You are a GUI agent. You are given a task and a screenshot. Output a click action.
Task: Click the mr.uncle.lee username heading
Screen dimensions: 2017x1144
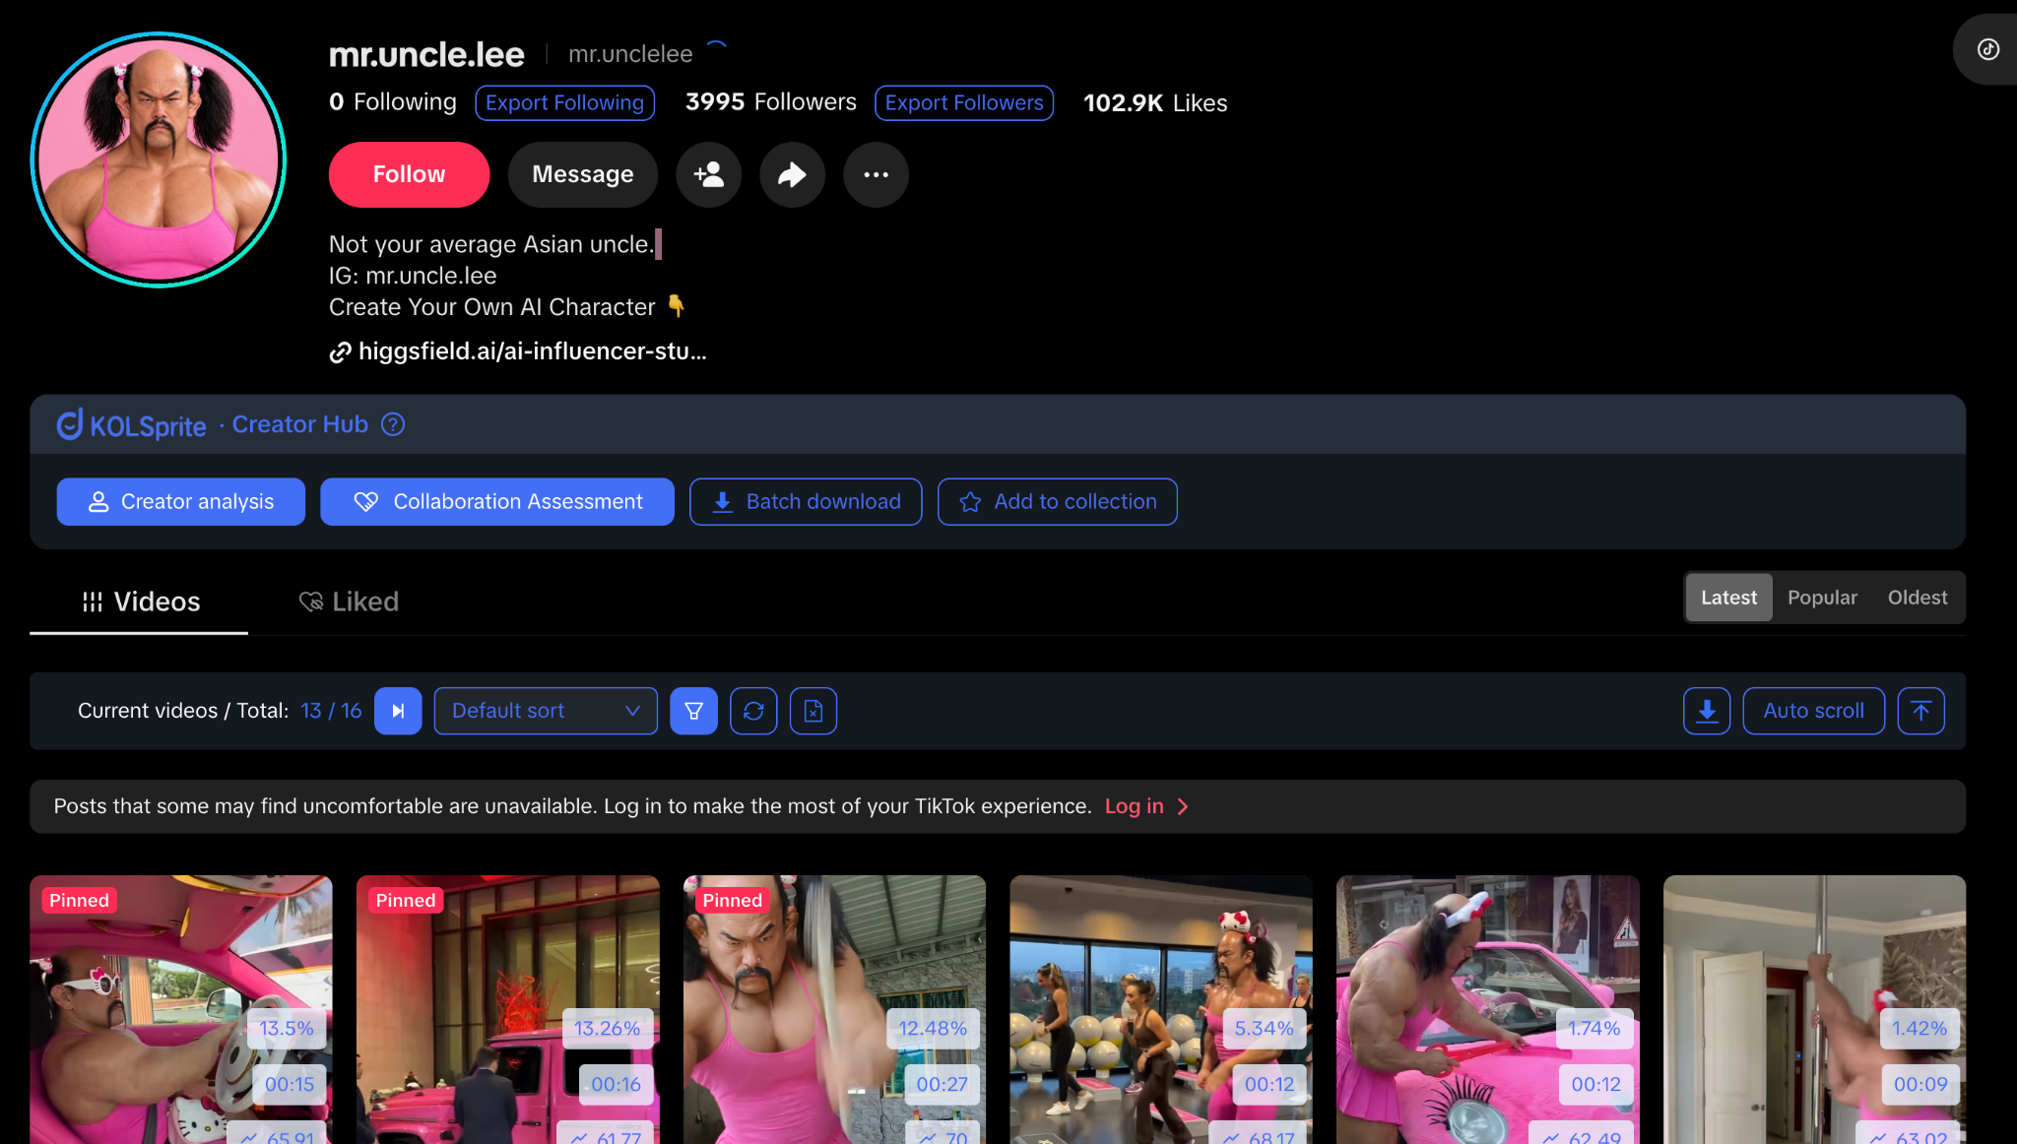click(x=426, y=55)
